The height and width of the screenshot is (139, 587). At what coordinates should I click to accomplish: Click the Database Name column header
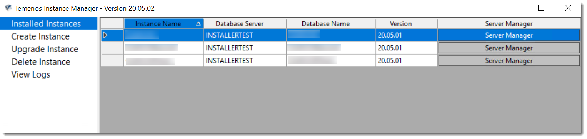(x=331, y=24)
